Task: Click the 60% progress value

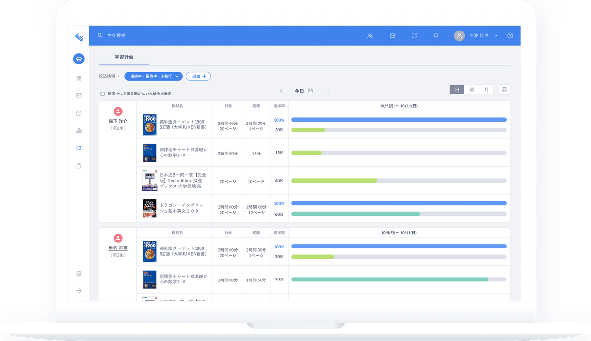Action: click(279, 214)
